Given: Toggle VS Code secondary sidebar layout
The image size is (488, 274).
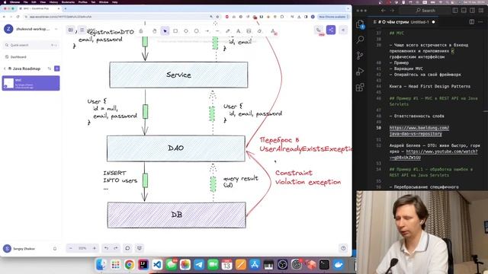Looking at the screenshot, I should (x=473, y=11).
